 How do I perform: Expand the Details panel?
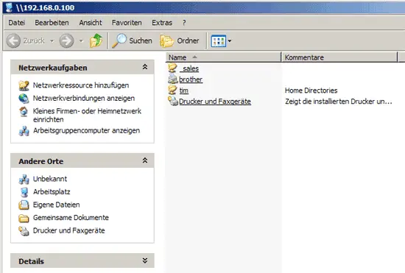point(145,260)
